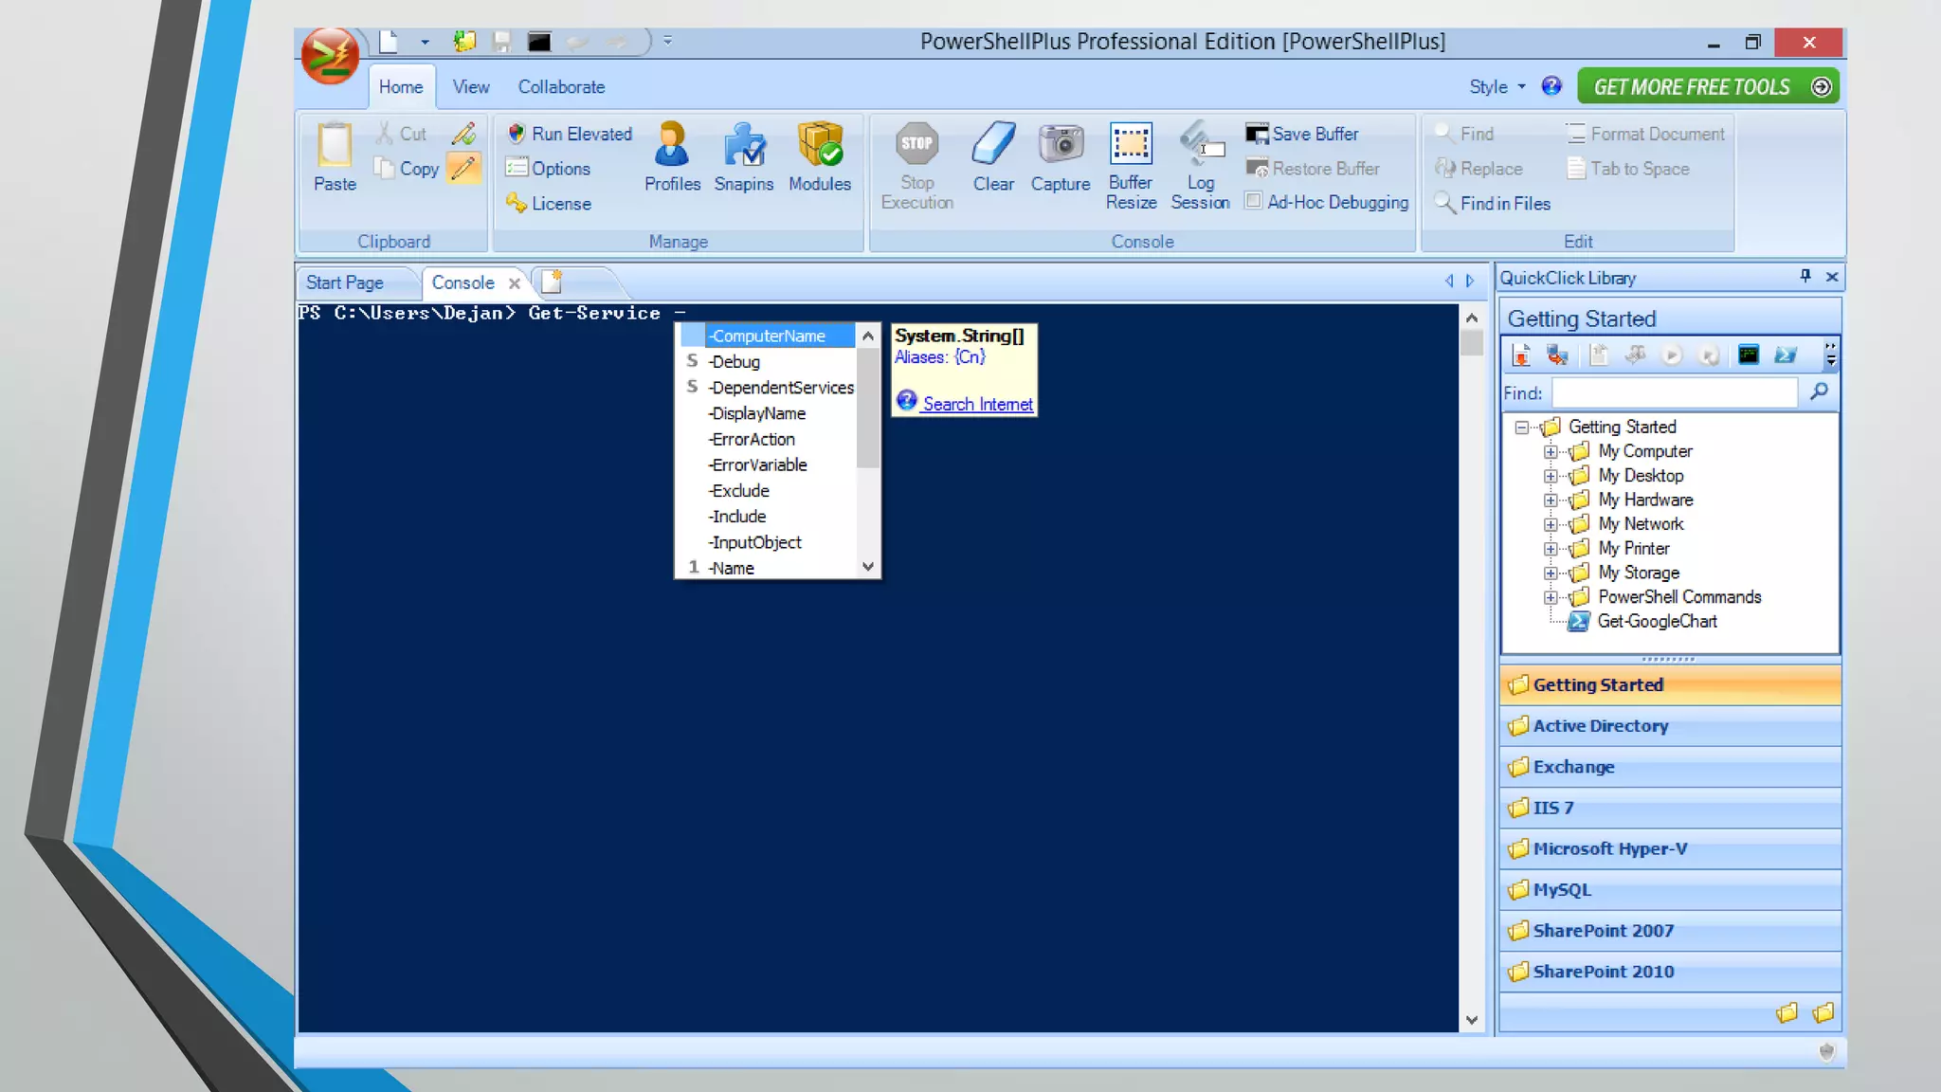Click the Search Internet link

(977, 405)
